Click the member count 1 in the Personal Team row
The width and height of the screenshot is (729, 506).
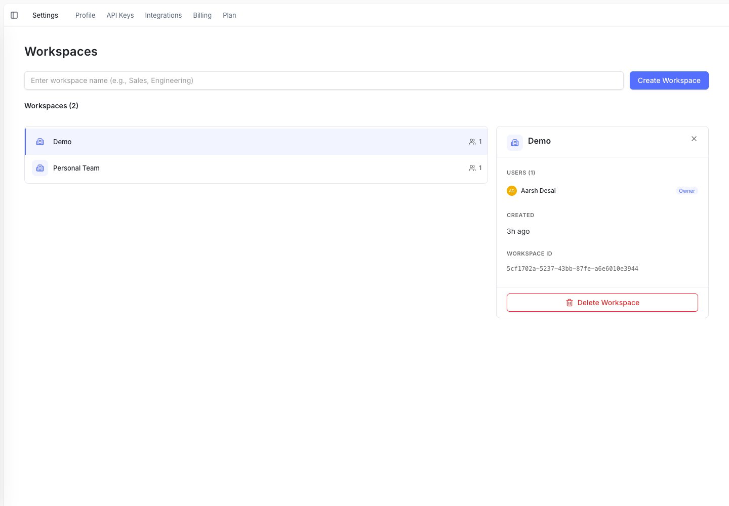pyautogui.click(x=480, y=168)
